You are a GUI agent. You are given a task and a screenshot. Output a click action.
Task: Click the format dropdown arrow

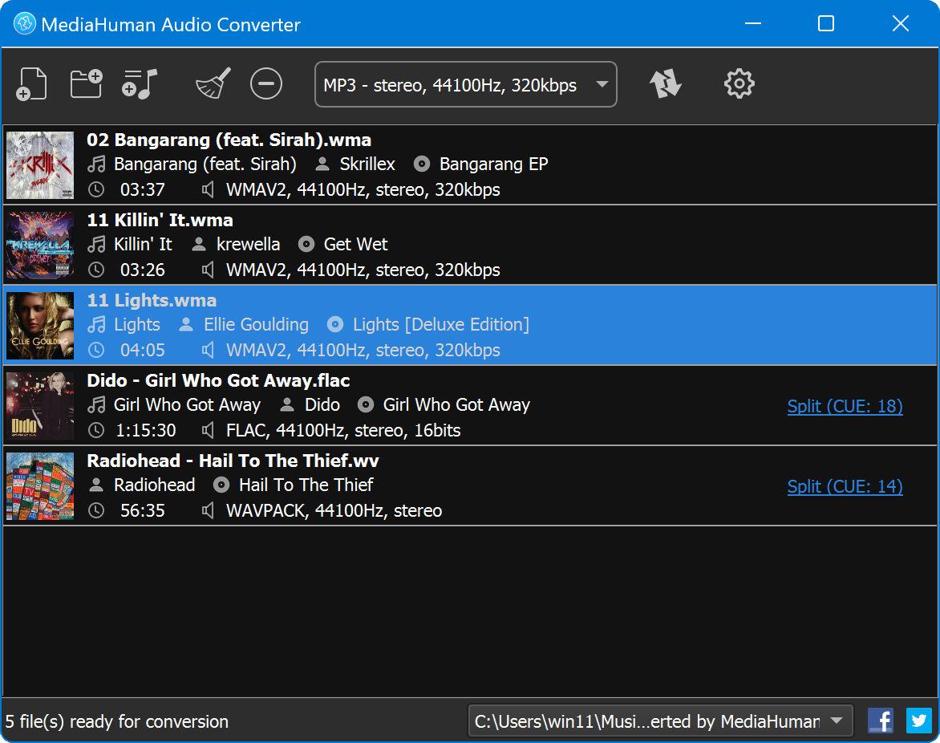pyautogui.click(x=601, y=83)
